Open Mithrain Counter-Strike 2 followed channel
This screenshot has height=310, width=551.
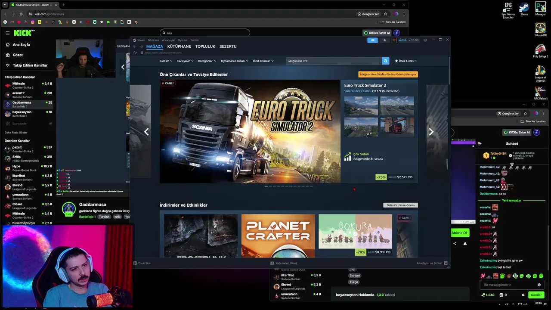(28, 85)
